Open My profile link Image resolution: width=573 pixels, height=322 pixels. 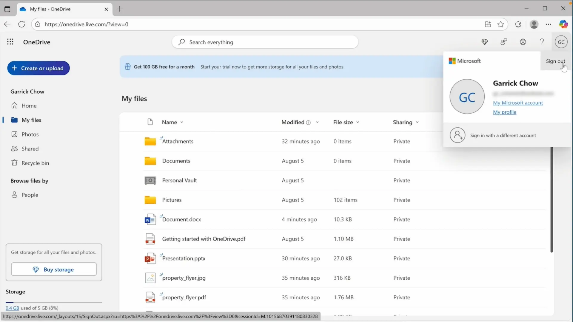(505, 112)
